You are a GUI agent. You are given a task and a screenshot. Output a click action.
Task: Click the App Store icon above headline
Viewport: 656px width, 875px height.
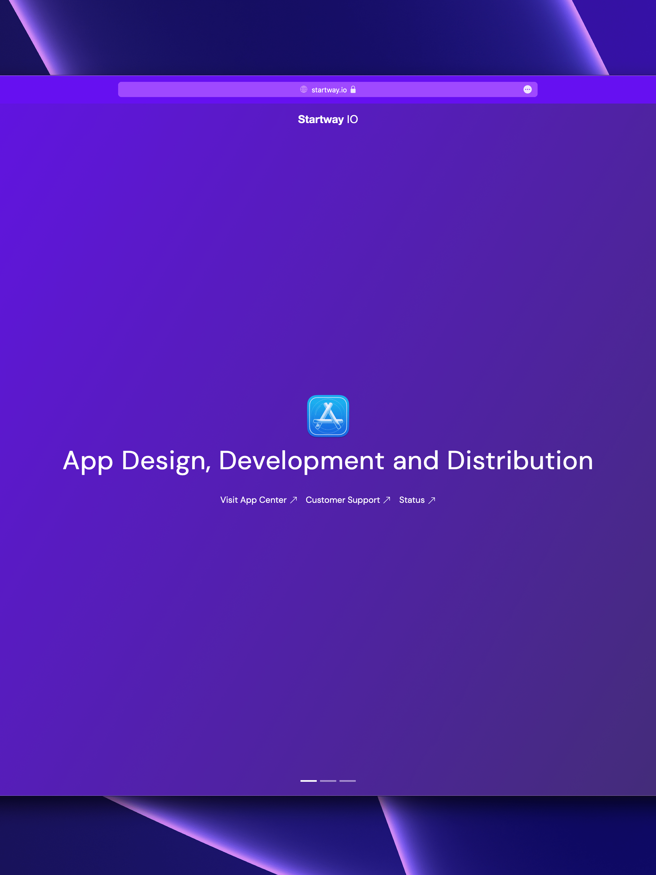pos(328,416)
